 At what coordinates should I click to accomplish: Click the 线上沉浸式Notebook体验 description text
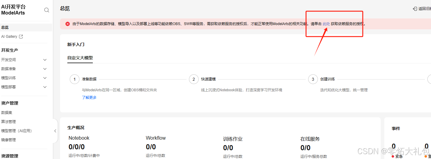pos(242,90)
